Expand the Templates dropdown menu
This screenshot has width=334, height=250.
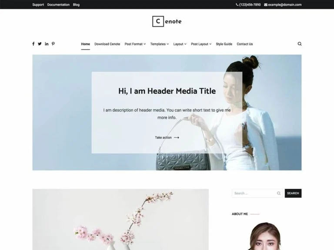point(160,44)
